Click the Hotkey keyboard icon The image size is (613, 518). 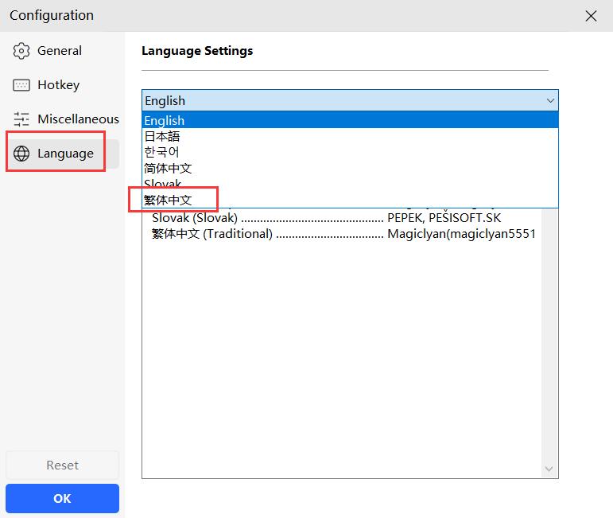point(21,85)
